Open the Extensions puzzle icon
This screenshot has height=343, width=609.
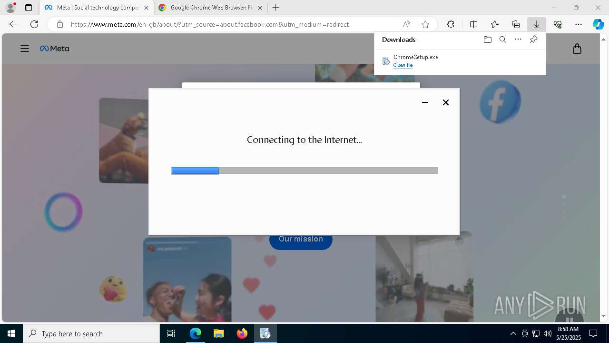[451, 24]
